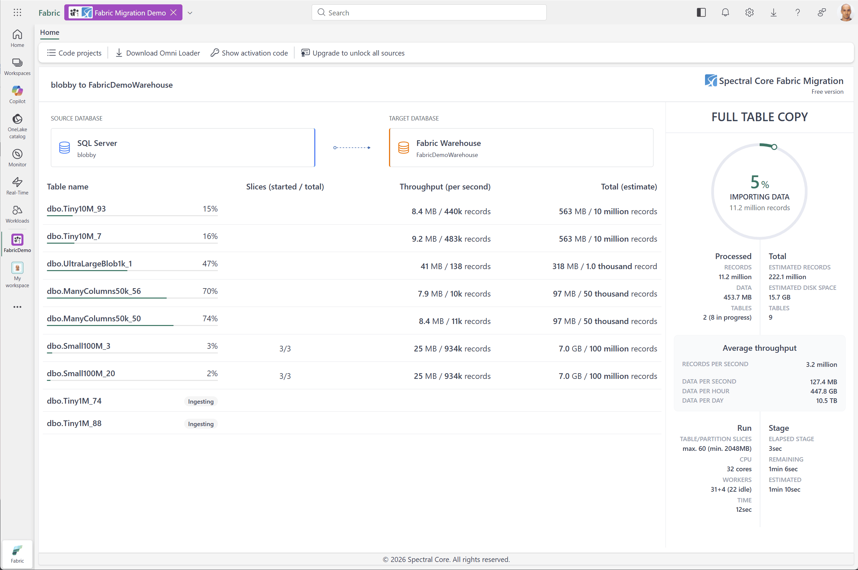Select the Home tab

click(x=50, y=32)
